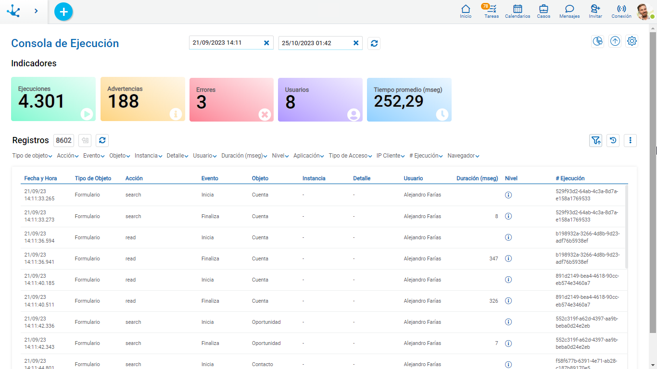
Task: Click the Errores indicator card
Action: [x=231, y=99]
